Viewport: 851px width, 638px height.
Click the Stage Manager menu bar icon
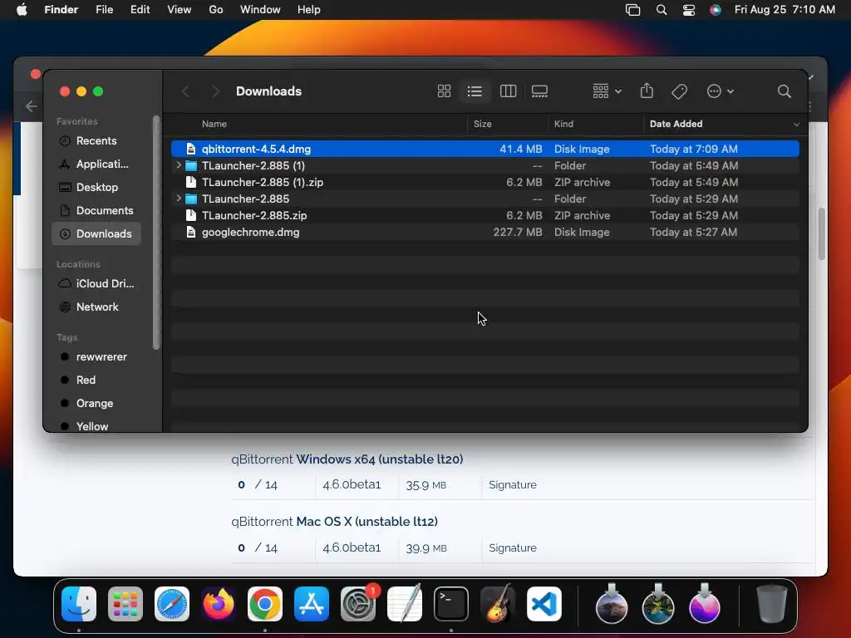click(x=632, y=10)
